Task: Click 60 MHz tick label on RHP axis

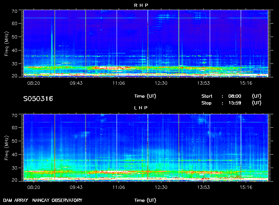Action: coord(14,24)
